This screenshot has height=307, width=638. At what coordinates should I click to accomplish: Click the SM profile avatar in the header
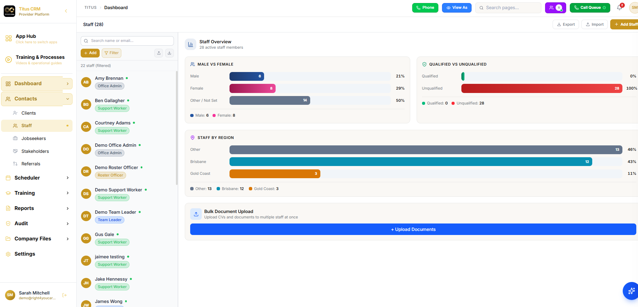(x=634, y=8)
